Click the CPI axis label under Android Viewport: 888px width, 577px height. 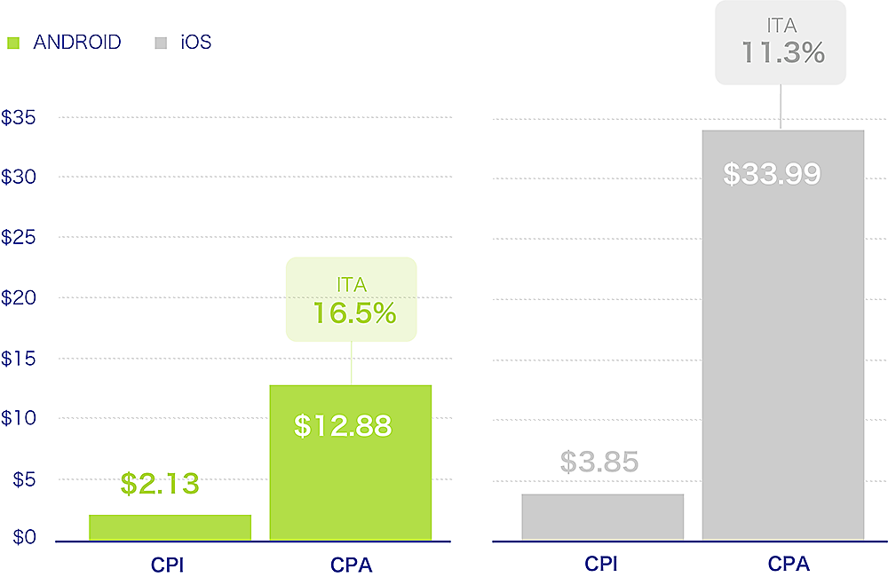click(167, 564)
